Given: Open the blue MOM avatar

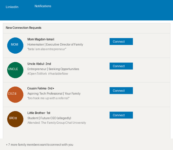Looking at the screenshot, I should coord(15,45).
